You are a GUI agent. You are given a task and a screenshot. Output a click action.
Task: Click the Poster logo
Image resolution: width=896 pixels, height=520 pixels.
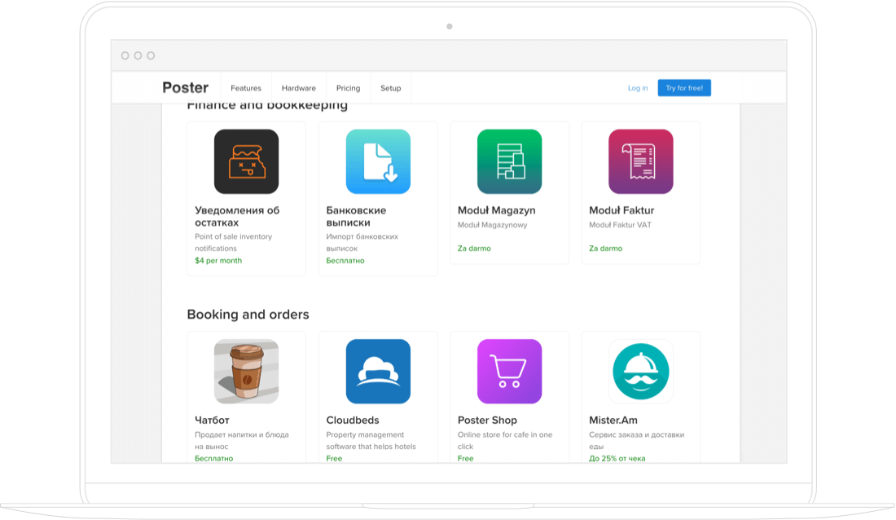click(186, 88)
